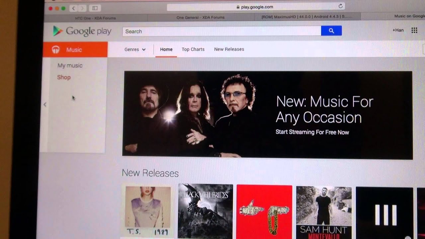Click the Google Play logo
This screenshot has width=425, height=239.
tap(82, 31)
